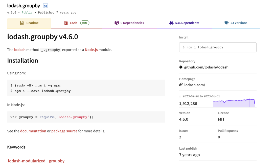Open github.com/lodash/lodash repository link
Image resolution: width=273 pixels, height=165 pixels.
[x=206, y=67]
